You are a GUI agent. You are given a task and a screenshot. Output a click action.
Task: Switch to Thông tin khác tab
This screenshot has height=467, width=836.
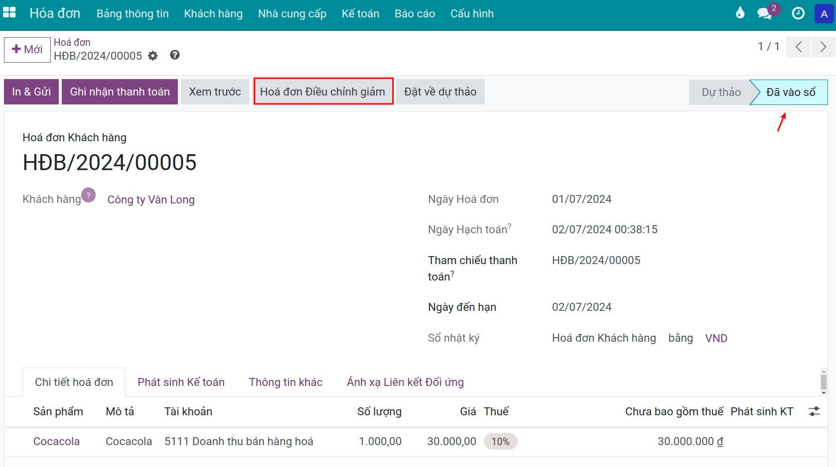(285, 382)
